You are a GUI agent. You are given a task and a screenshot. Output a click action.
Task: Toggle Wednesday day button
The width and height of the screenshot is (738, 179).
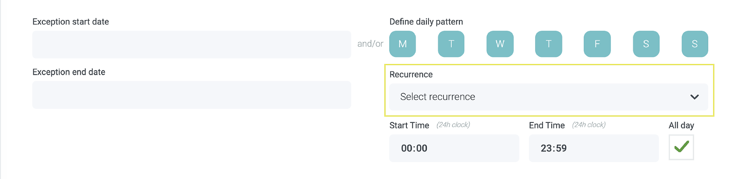[500, 44]
